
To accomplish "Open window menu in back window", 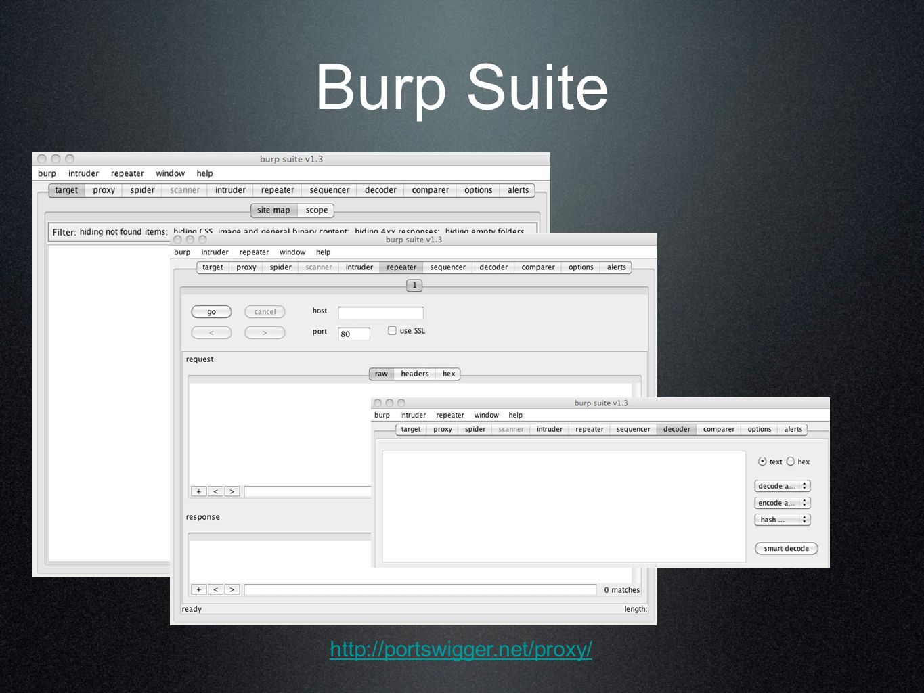I will click(170, 173).
